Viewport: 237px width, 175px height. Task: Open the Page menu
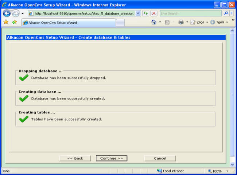pyautogui.click(x=199, y=22)
